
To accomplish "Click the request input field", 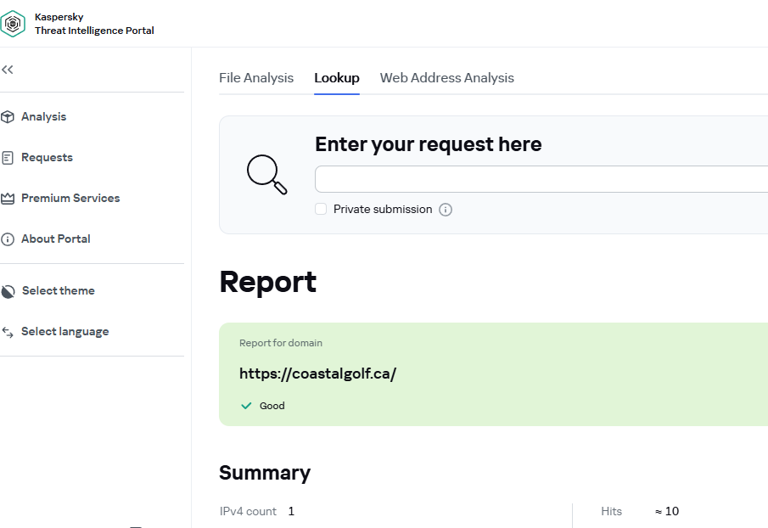I will pyautogui.click(x=541, y=179).
